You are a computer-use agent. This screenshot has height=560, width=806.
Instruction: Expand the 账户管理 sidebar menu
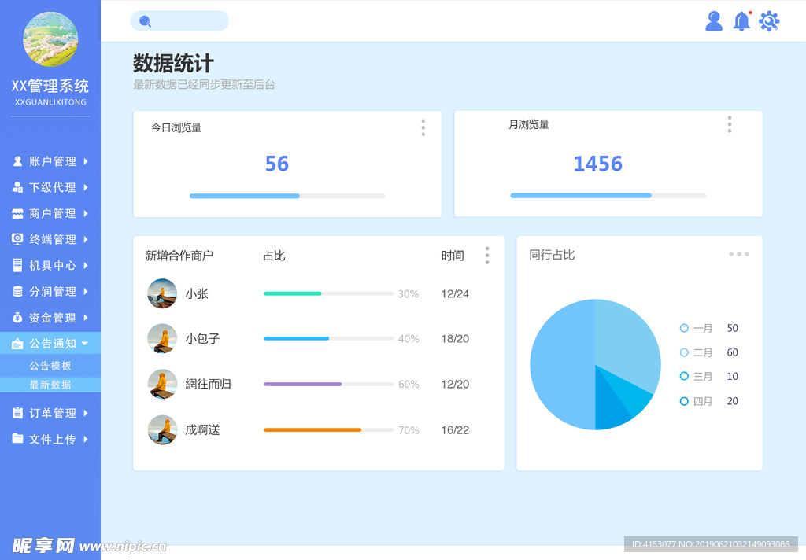[x=52, y=161]
